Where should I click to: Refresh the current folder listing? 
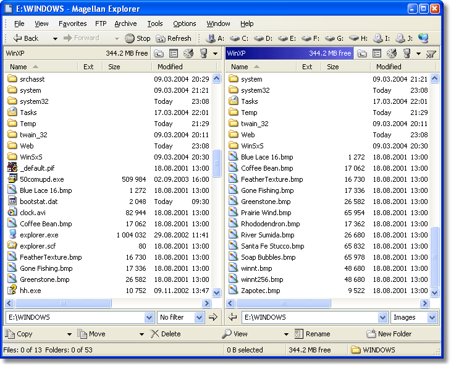tap(174, 38)
